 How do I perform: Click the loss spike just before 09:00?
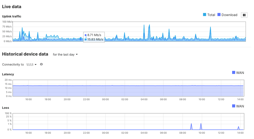pos(191,126)
